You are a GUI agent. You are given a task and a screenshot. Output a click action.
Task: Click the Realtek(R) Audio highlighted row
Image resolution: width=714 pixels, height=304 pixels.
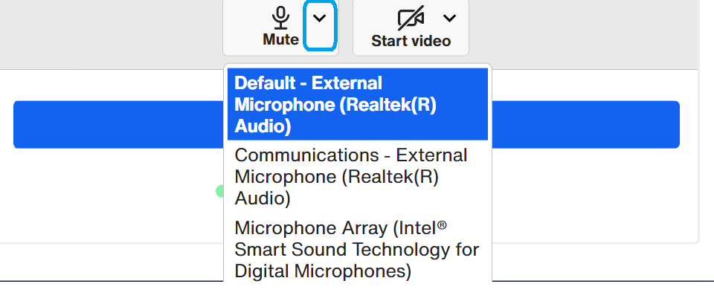pos(358,104)
